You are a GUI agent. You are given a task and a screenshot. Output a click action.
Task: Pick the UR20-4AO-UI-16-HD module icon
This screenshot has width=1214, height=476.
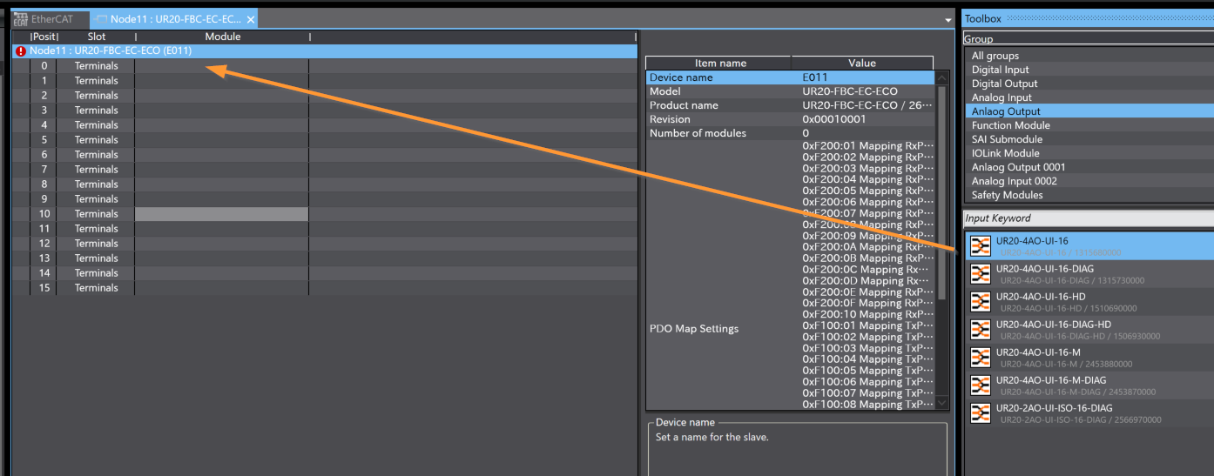coord(981,302)
